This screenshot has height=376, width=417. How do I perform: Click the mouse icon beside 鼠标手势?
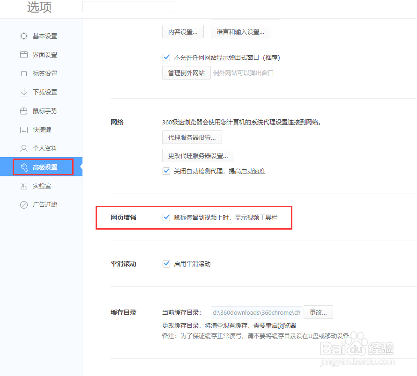[x=24, y=111]
